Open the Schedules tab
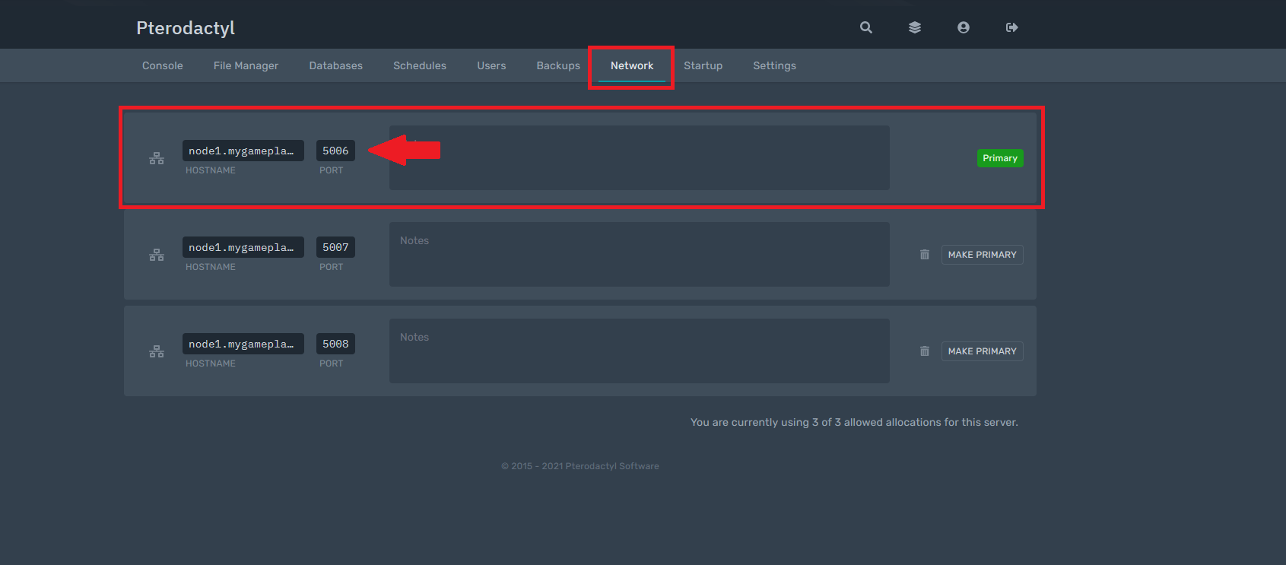The height and width of the screenshot is (565, 1286). [420, 65]
